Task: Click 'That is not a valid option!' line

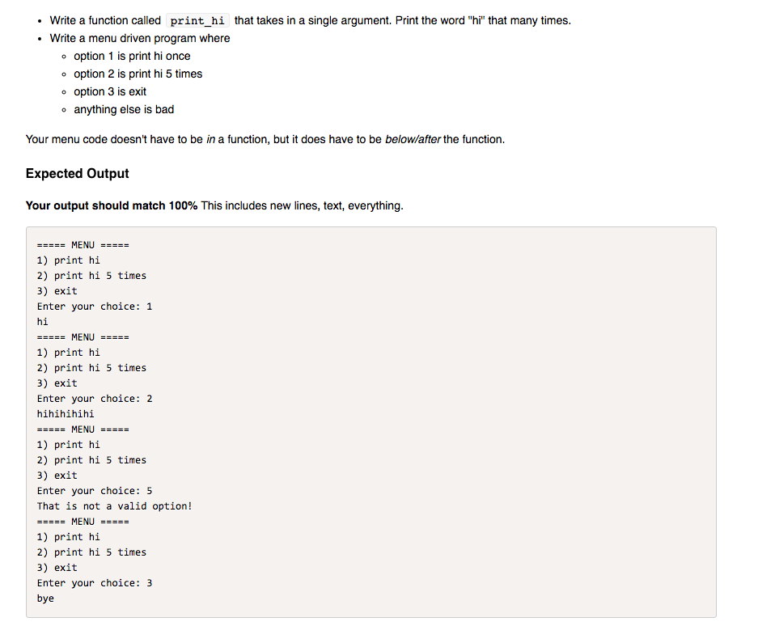Action: coord(115,506)
